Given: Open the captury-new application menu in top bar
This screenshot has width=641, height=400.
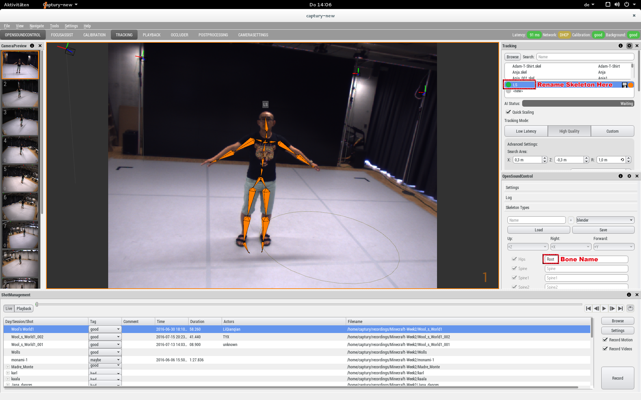Looking at the screenshot, I should 60,5.
